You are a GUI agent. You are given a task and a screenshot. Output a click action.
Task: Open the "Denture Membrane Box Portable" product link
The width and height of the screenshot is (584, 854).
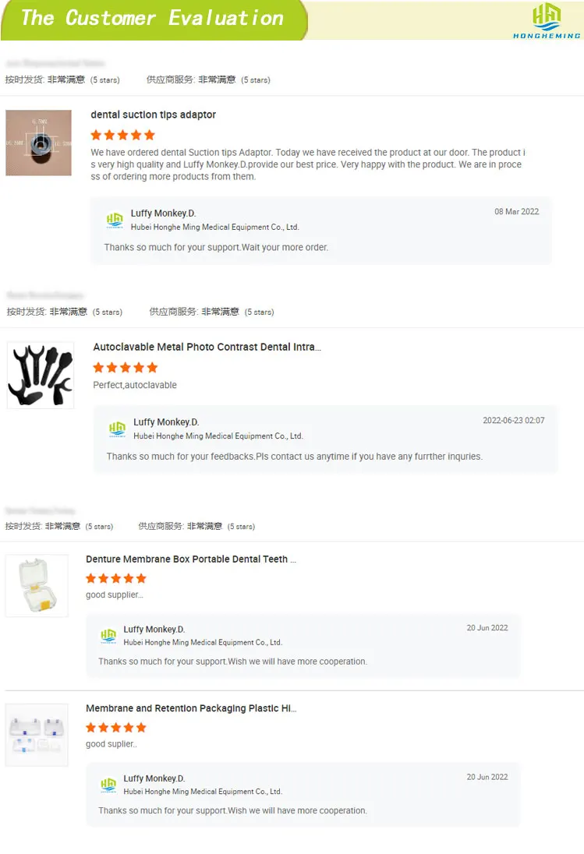point(190,559)
